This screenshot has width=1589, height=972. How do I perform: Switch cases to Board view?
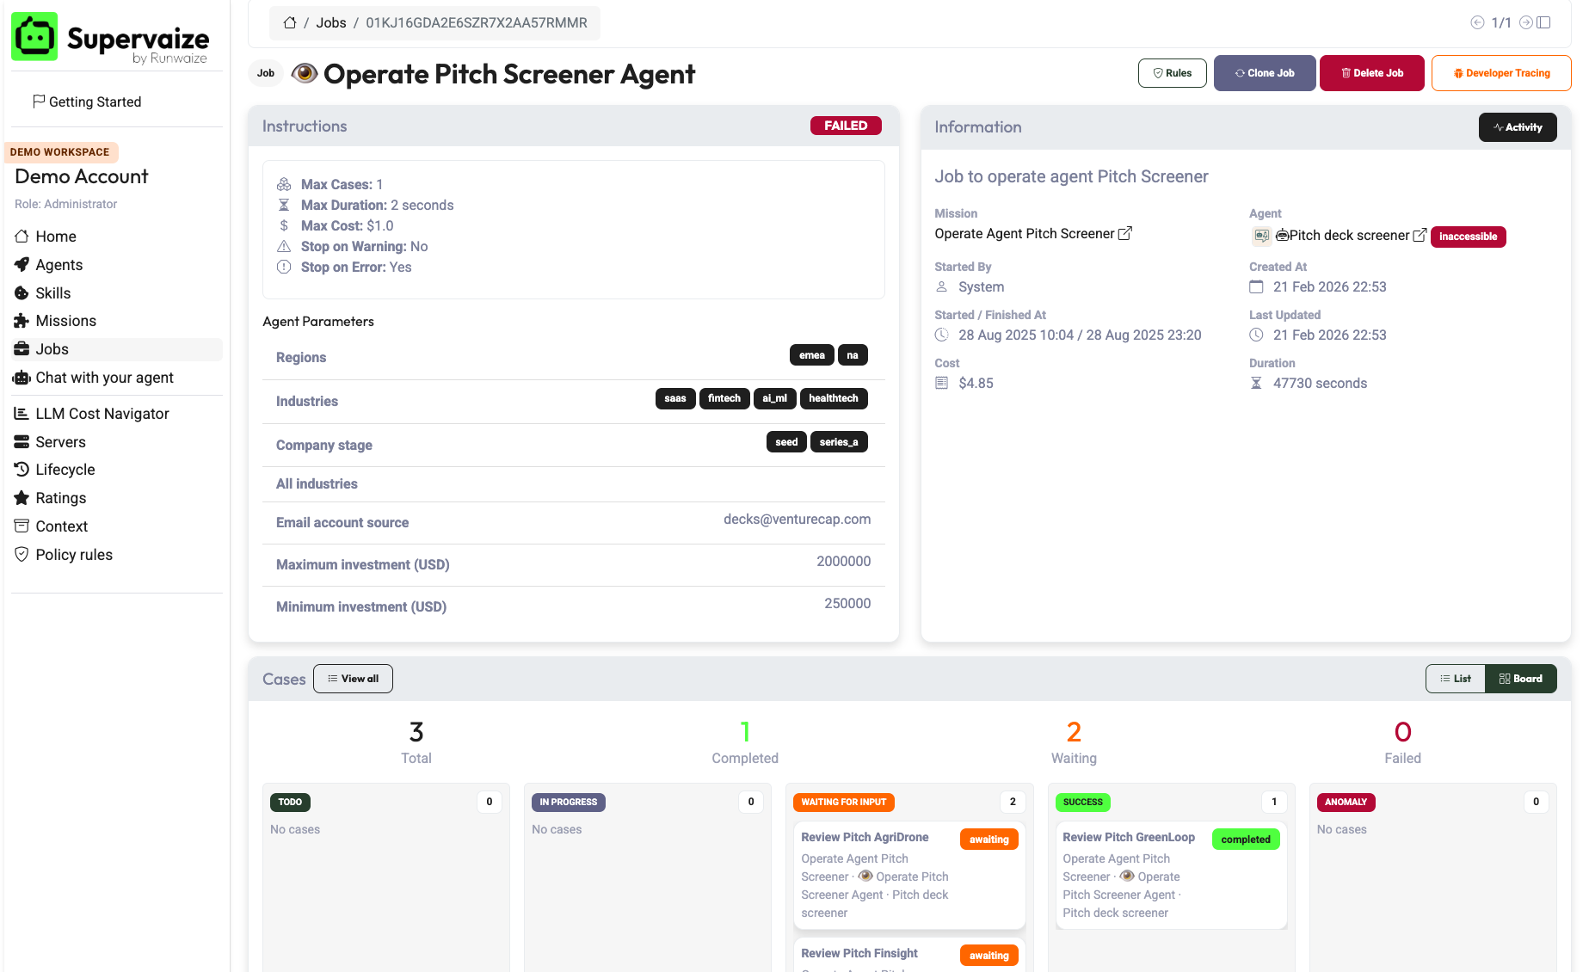(x=1520, y=679)
